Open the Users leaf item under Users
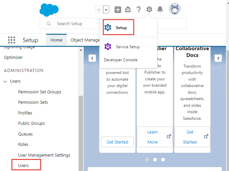Image resolution: width=229 pixels, height=171 pixels. tap(23, 165)
